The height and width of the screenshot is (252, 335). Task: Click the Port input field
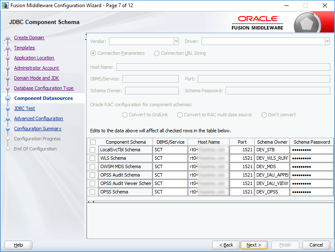[264, 79]
